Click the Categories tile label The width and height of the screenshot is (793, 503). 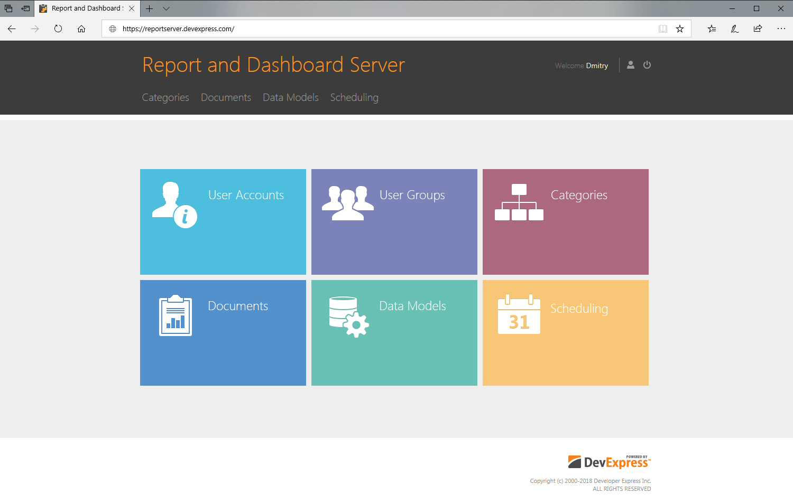click(x=579, y=195)
